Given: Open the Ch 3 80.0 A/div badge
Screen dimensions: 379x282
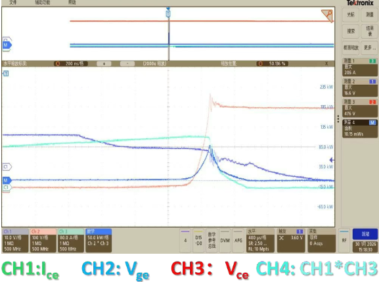Looking at the screenshot, I should click(x=71, y=241).
